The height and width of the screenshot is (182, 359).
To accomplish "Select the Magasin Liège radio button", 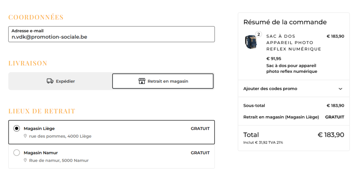I will click(16, 128).
